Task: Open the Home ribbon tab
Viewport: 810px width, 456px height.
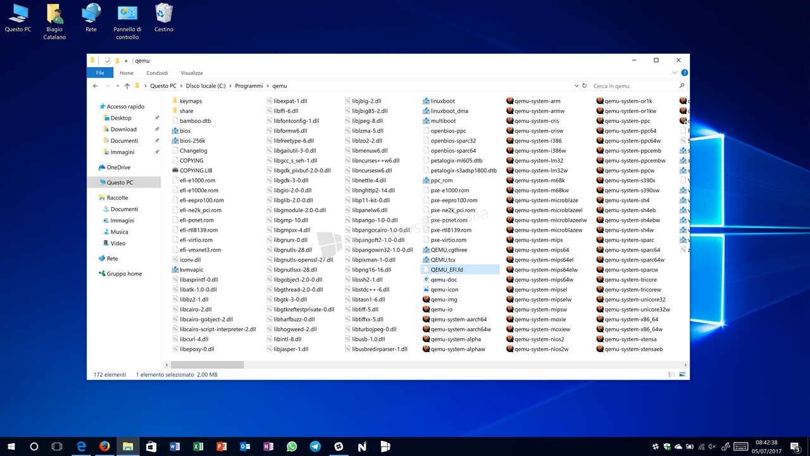Action: coord(127,73)
